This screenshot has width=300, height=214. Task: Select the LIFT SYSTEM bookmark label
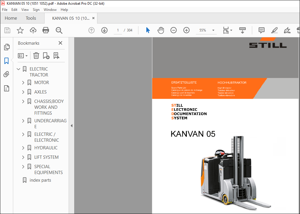pos(47,157)
